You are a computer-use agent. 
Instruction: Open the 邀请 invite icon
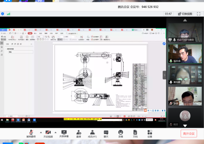78,132
